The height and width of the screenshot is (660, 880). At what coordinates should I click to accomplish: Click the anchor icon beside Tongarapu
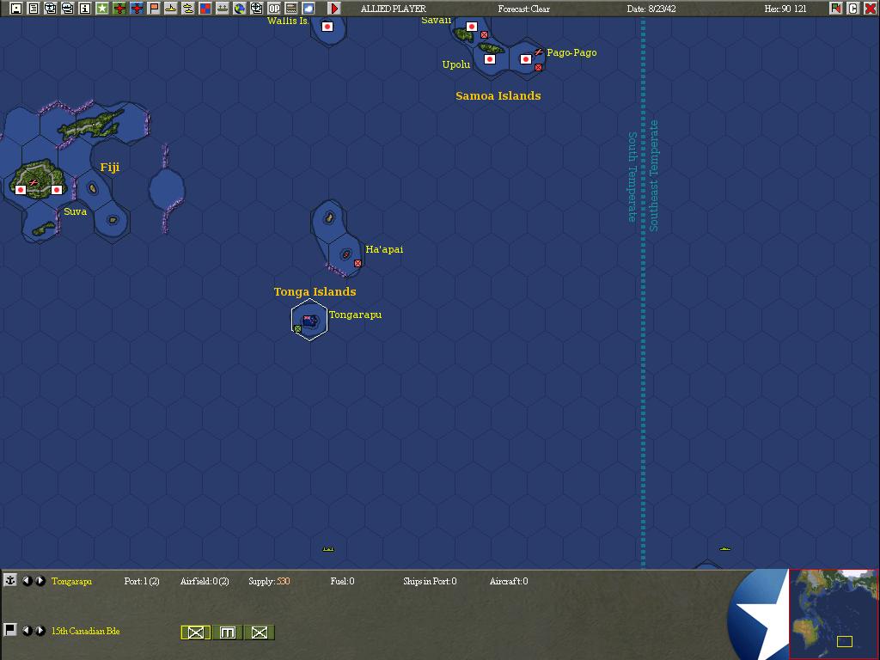[x=10, y=580]
